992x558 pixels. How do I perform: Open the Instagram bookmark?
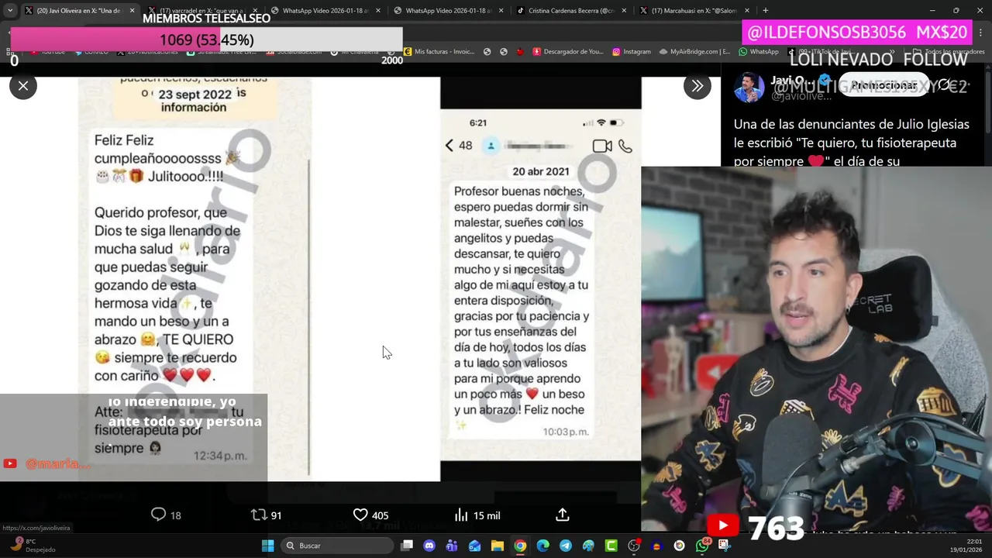click(x=631, y=52)
